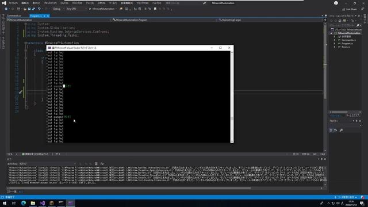This screenshot has height=207, width=368.
Task: Click debug console vertical scrollbar thumb
Action: click(x=232, y=118)
